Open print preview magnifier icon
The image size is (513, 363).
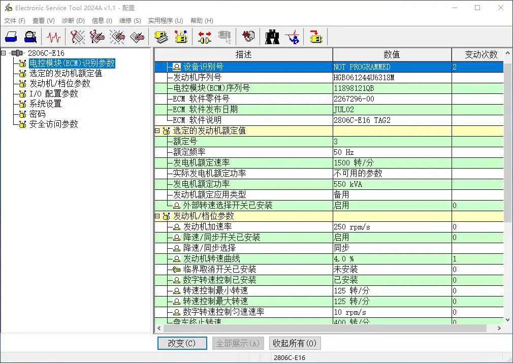30,37
